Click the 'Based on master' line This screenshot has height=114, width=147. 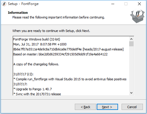[x=60, y=54]
